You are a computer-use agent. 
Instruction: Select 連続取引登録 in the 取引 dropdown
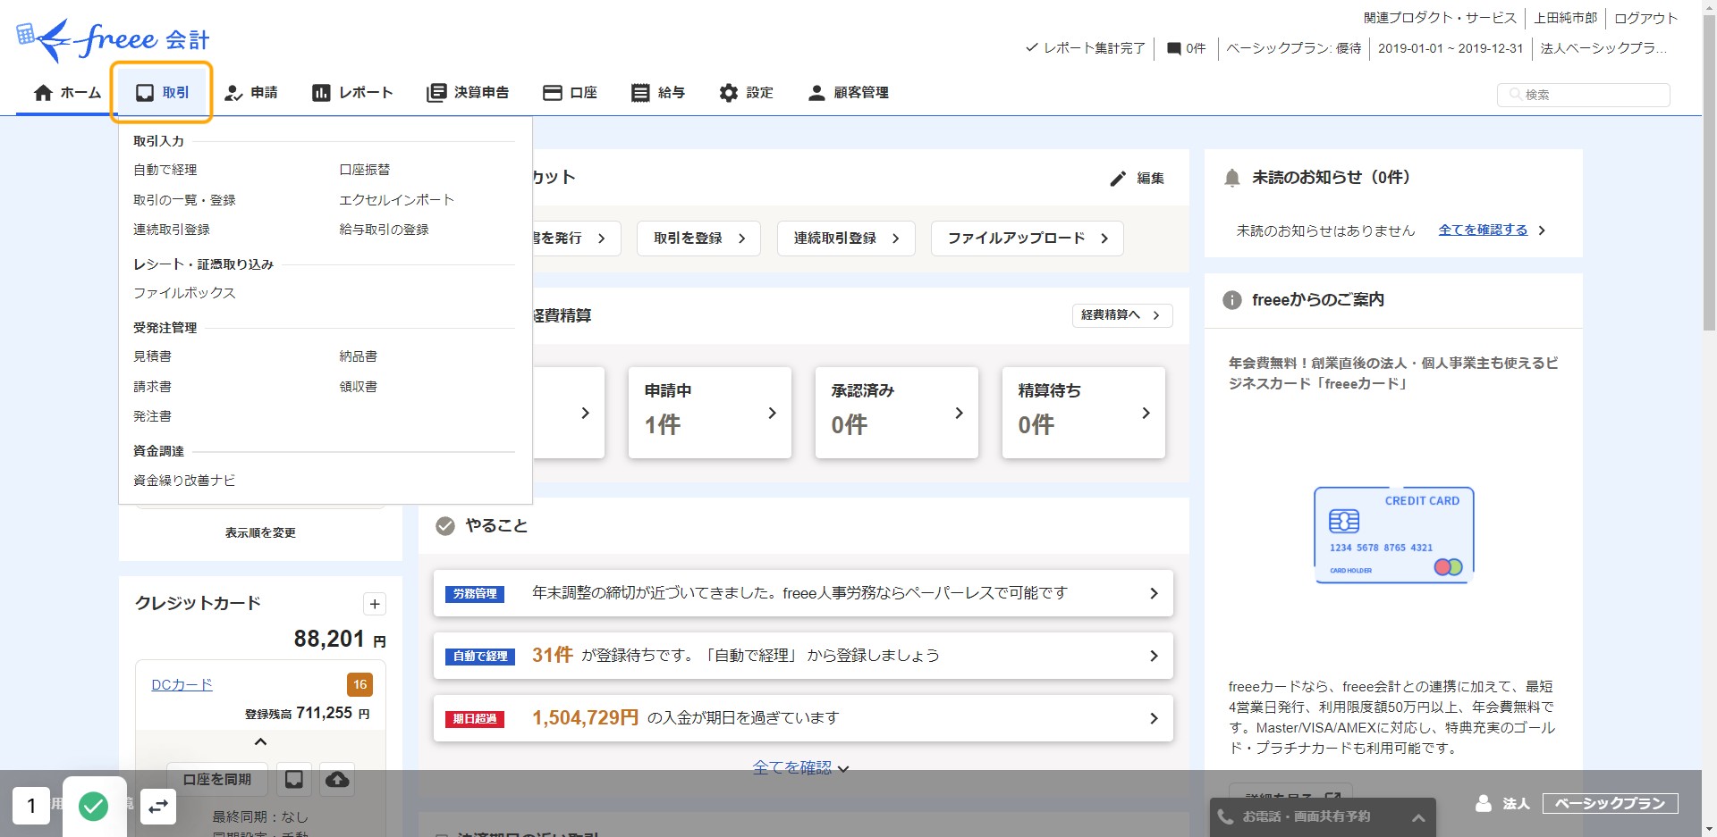point(172,230)
